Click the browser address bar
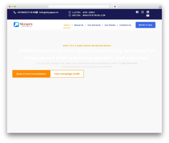This screenshot has width=169, height=143. [80, 6]
